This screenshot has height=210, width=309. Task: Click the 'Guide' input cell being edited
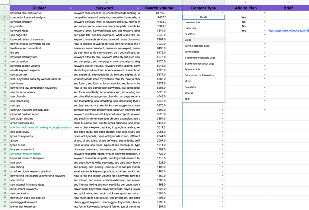[203, 17]
